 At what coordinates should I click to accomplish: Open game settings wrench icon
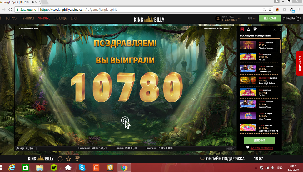[x=17, y=148]
